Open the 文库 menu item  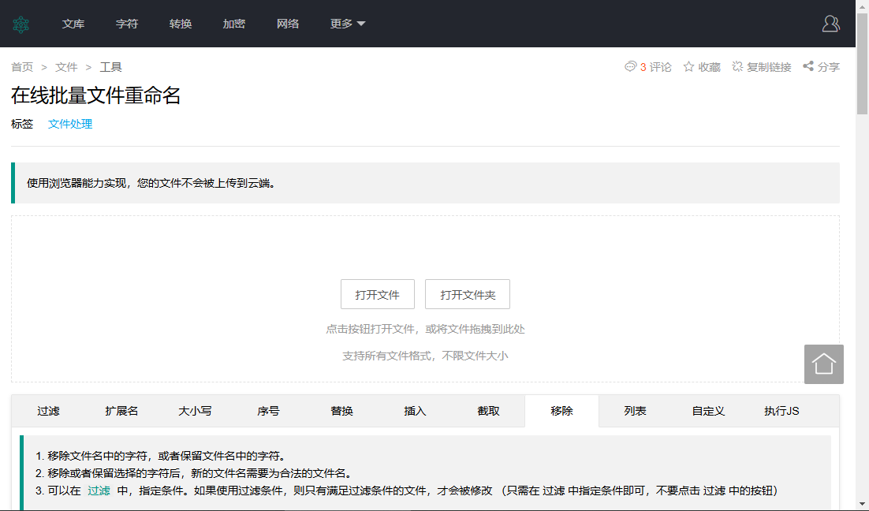73,24
